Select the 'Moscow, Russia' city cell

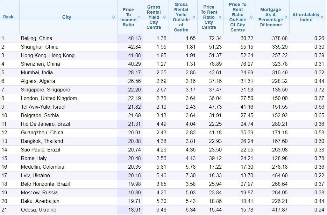(x=68, y=193)
